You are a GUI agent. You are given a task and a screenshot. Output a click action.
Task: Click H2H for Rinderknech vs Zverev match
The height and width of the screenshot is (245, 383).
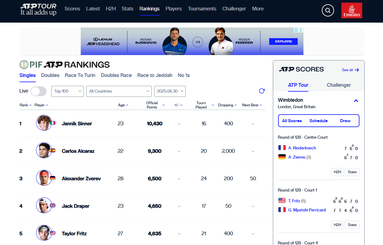click(x=337, y=172)
